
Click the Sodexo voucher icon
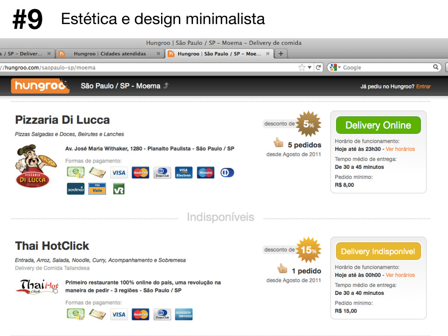coord(76,189)
